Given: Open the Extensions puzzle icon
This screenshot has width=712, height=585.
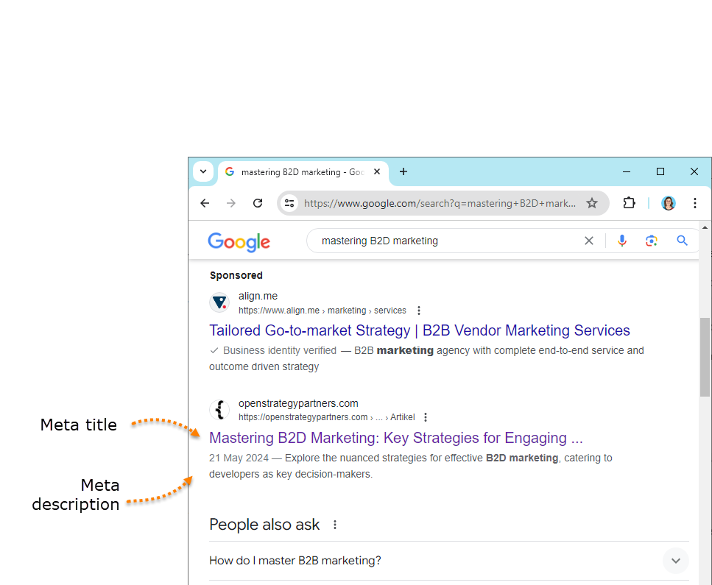Looking at the screenshot, I should tap(629, 203).
